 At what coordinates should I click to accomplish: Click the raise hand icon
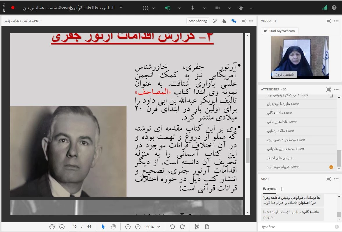pos(241,8)
